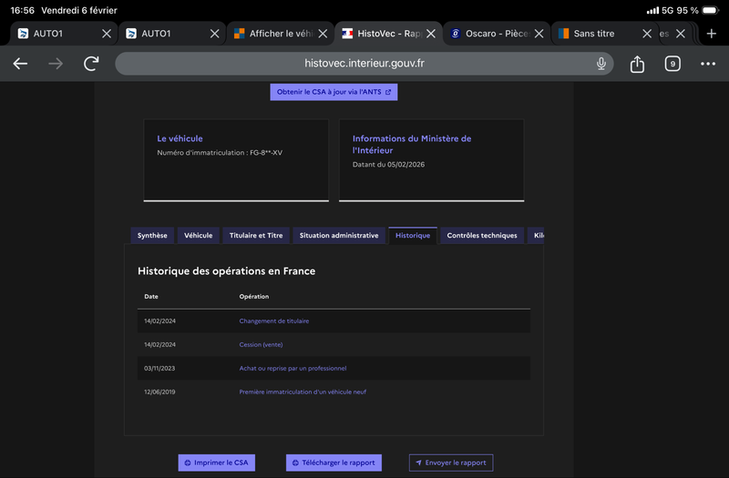Tap the address bar showing histovec.interieur.gouv.fr
729x478 pixels.
pyautogui.click(x=364, y=64)
